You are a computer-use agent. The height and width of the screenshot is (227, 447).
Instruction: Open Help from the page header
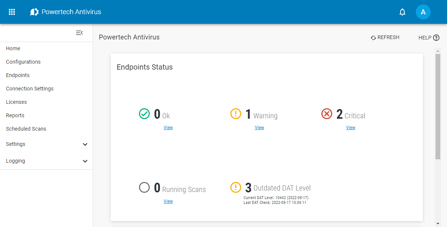(x=429, y=38)
